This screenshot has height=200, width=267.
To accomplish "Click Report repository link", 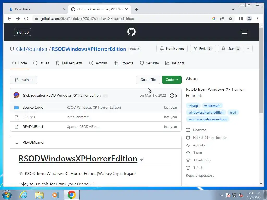I will pyautogui.click(x=200, y=175).
